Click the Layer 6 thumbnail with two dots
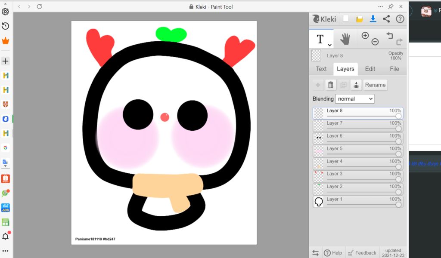The image size is (441, 258). [x=319, y=138]
